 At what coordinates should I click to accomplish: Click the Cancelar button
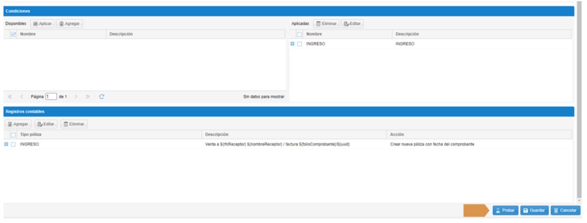(565, 210)
